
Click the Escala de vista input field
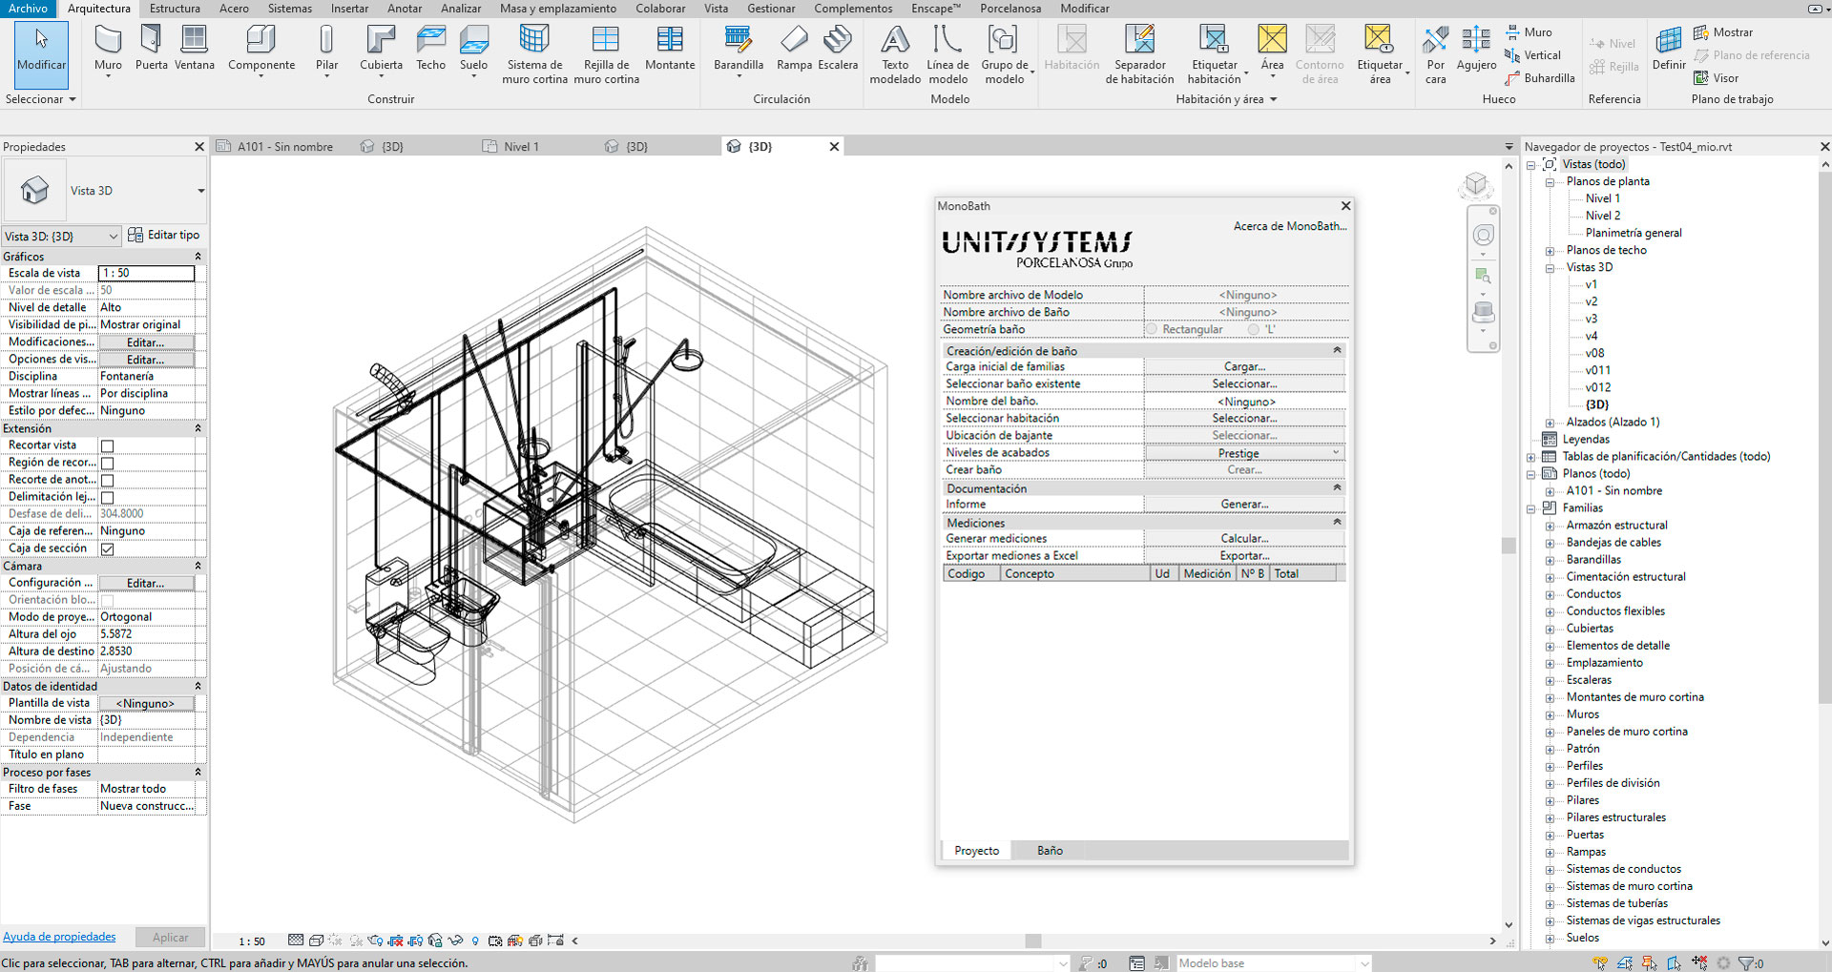click(147, 274)
